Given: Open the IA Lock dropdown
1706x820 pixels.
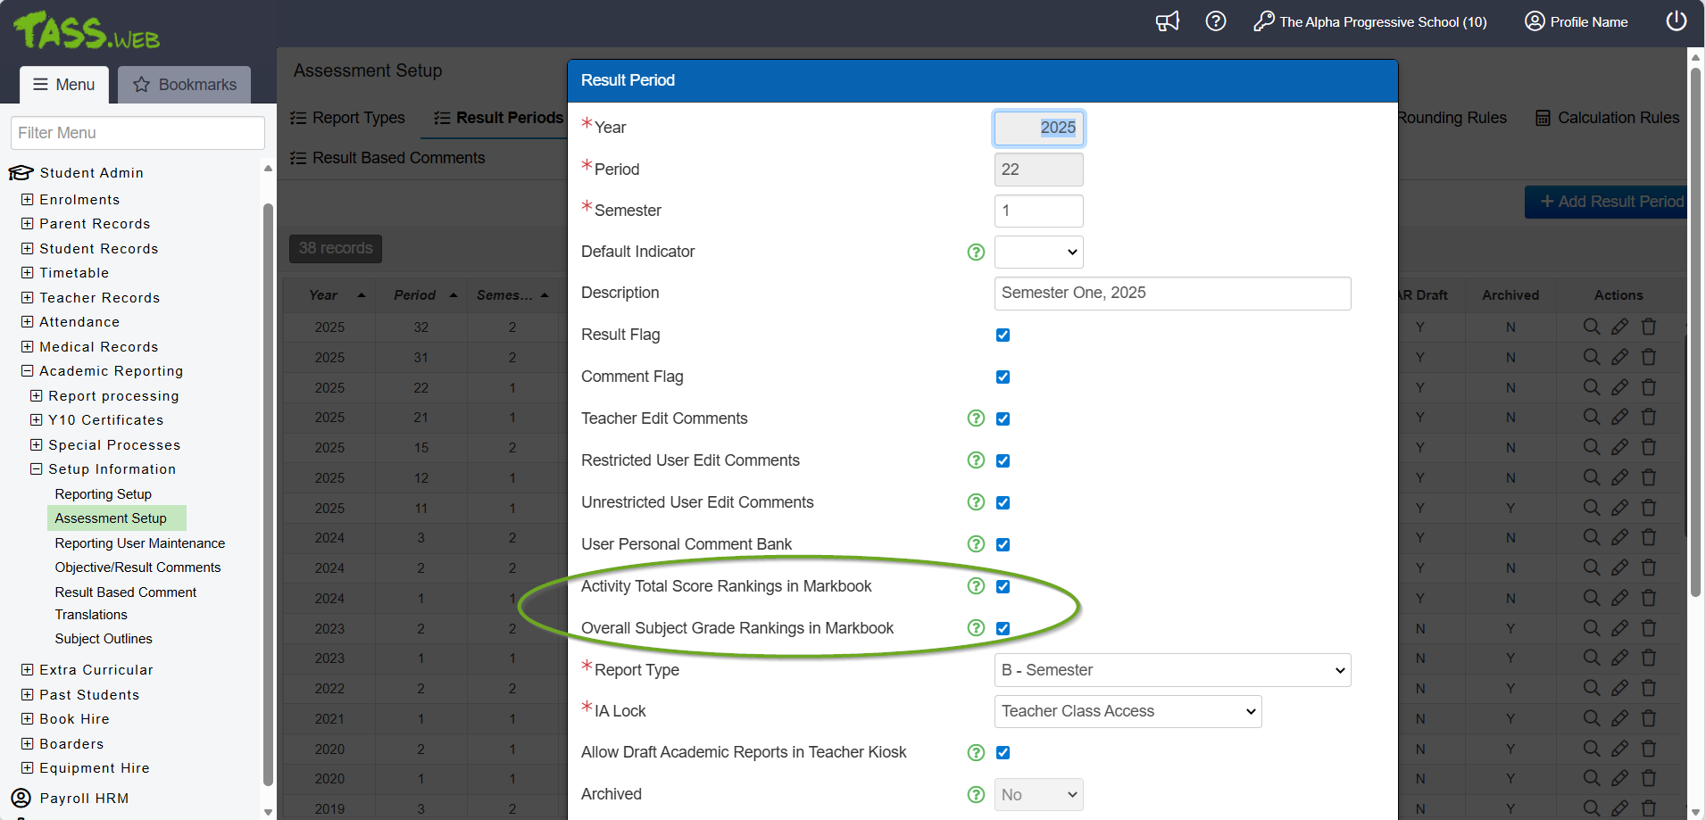Looking at the screenshot, I should 1127,711.
